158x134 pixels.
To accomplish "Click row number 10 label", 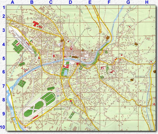I will coord(2,127).
